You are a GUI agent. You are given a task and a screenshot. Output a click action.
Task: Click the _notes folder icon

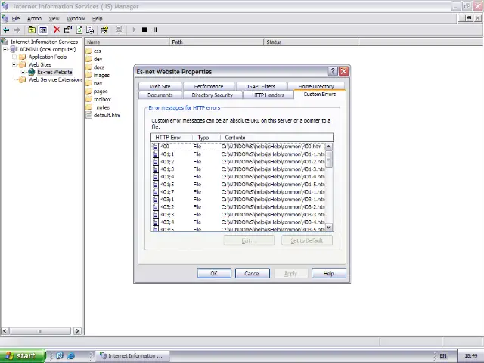pyautogui.click(x=89, y=107)
